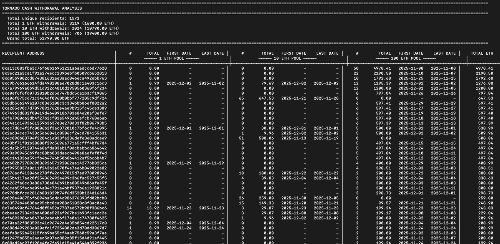Click the 530.99 value under TOTAL ETH

486,128
